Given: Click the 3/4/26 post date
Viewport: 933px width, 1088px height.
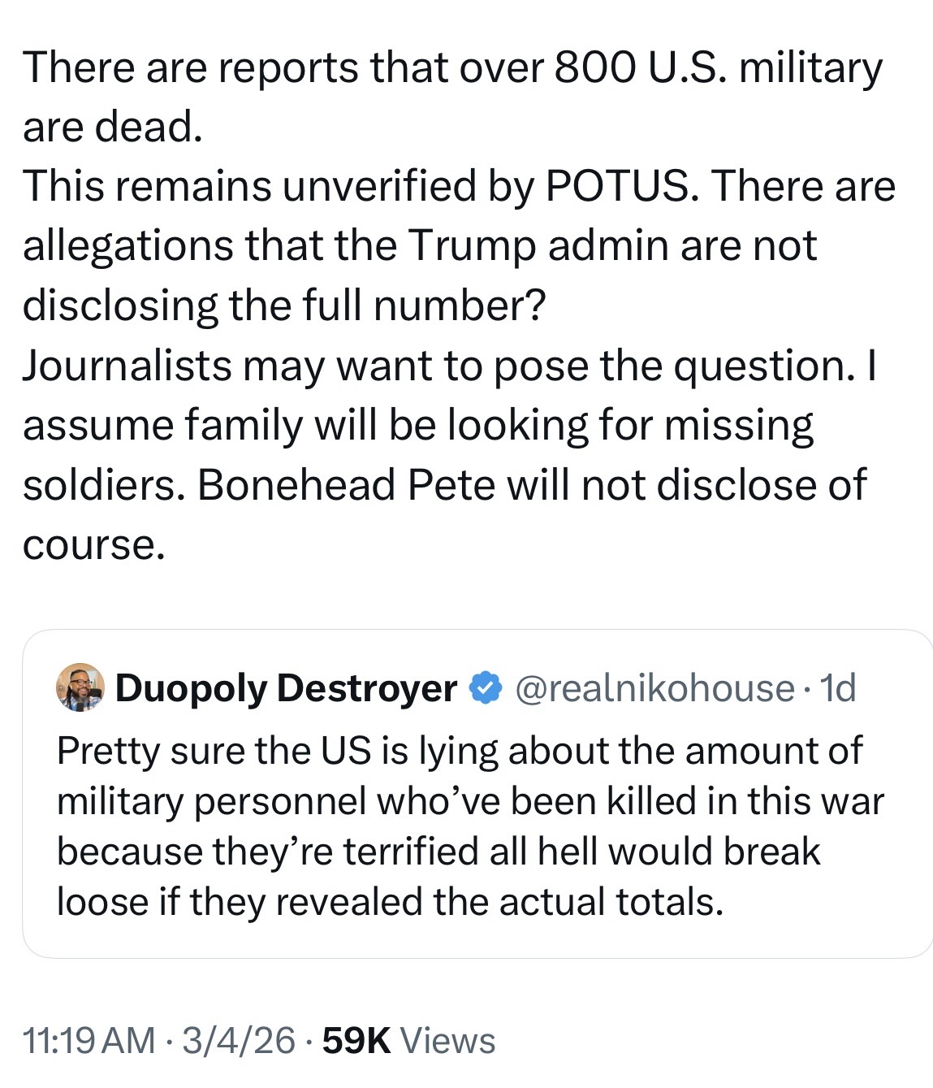Looking at the screenshot, I should (x=239, y=1040).
